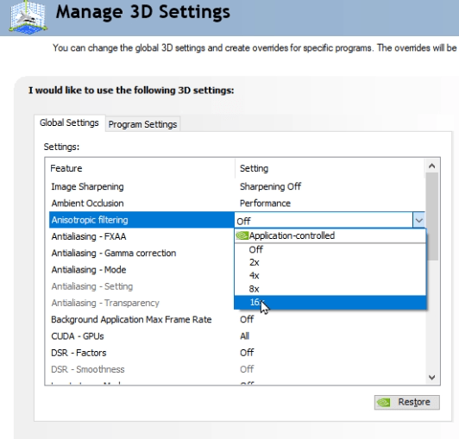Viewport: 459px width, 439px height.
Task: Select Antialiasing - Gamma correction row
Action: coord(141,253)
